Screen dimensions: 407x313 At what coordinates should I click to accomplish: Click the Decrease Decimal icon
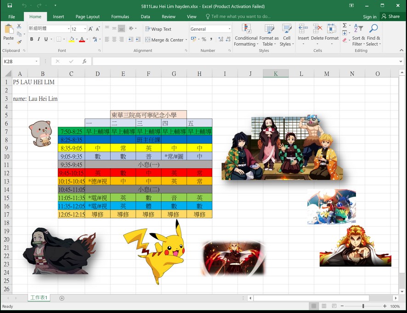coord(228,39)
